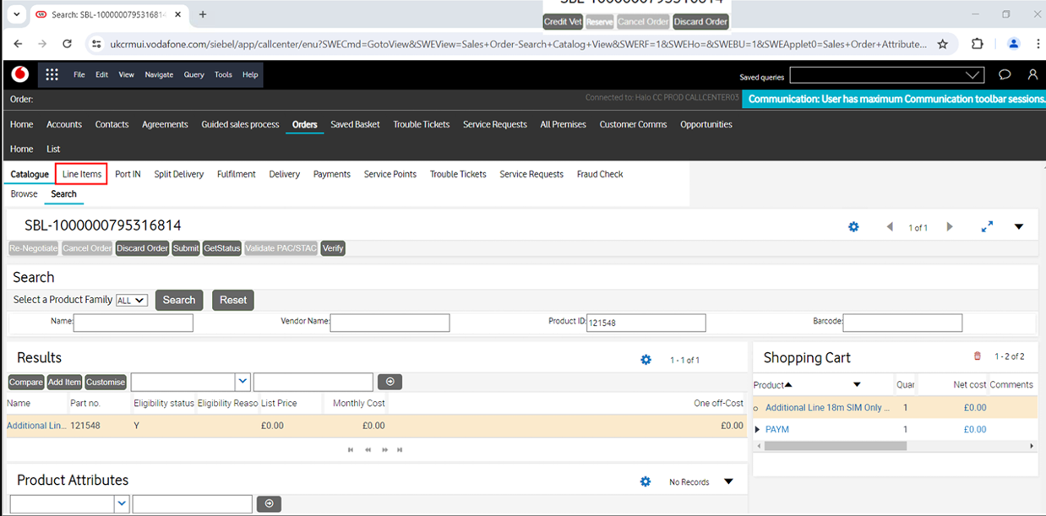Click the browser address bar URL

click(x=518, y=44)
